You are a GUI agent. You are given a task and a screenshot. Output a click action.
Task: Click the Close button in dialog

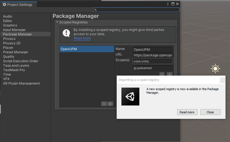pyautogui.click(x=210, y=112)
